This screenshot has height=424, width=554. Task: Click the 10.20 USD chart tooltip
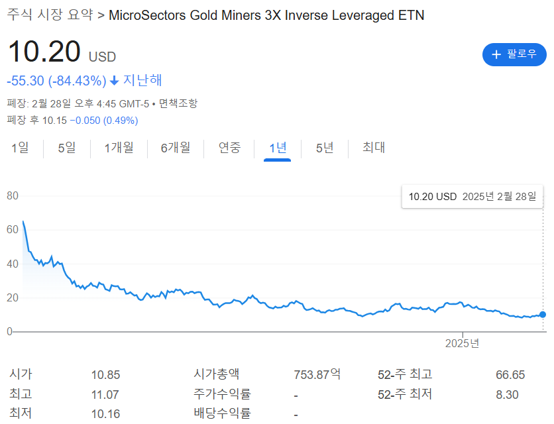pyautogui.click(x=472, y=197)
